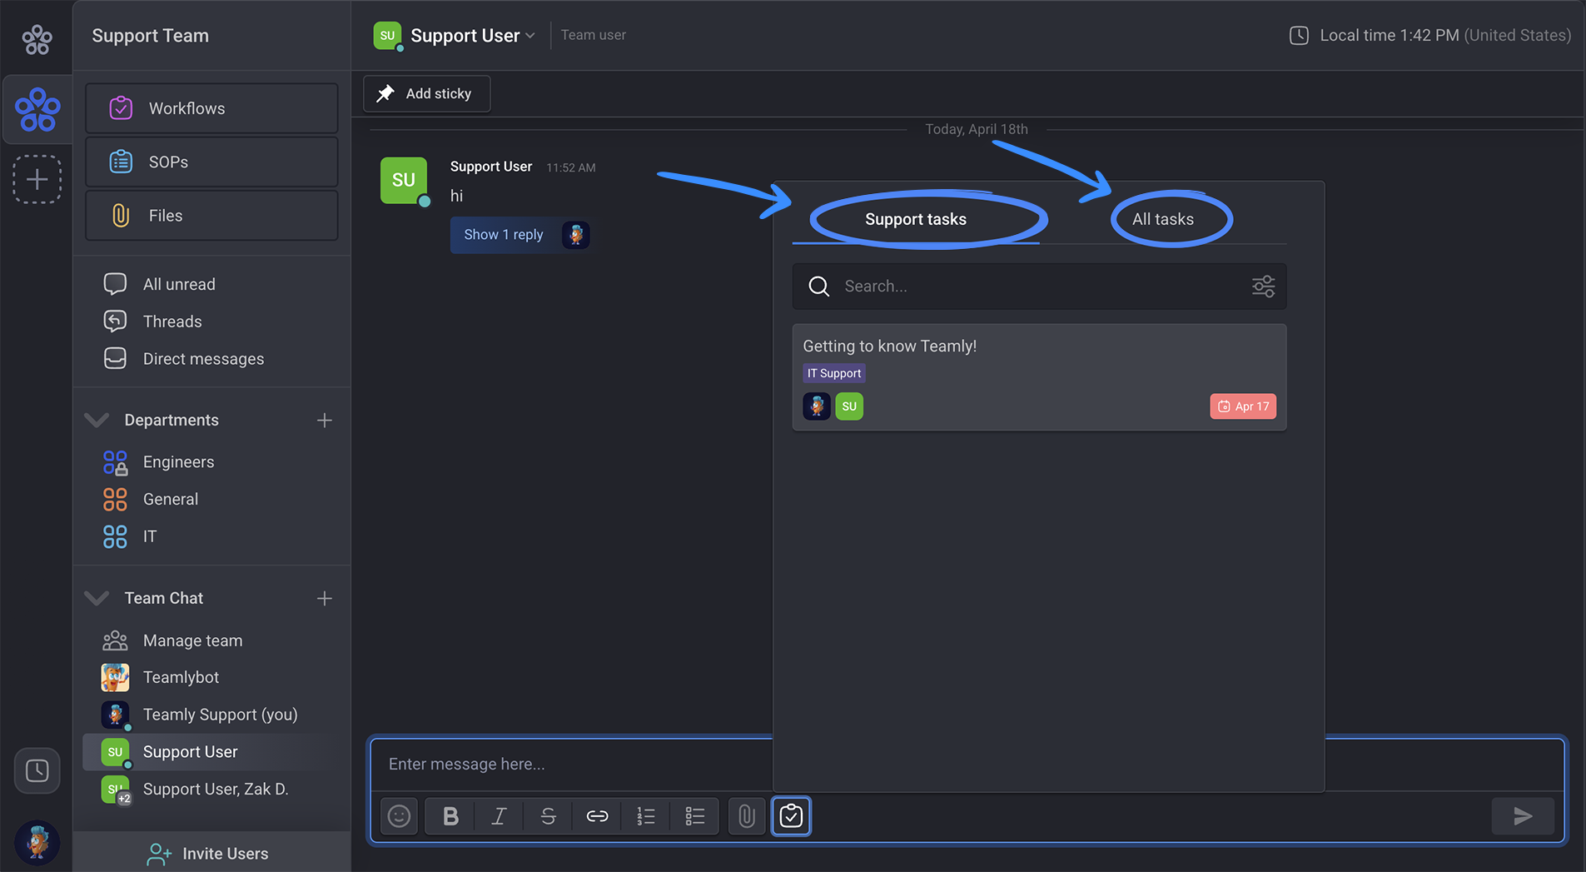Add a new department with plus

pyautogui.click(x=325, y=421)
